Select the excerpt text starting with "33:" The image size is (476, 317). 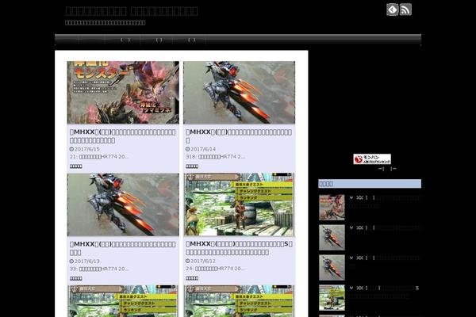(99, 269)
